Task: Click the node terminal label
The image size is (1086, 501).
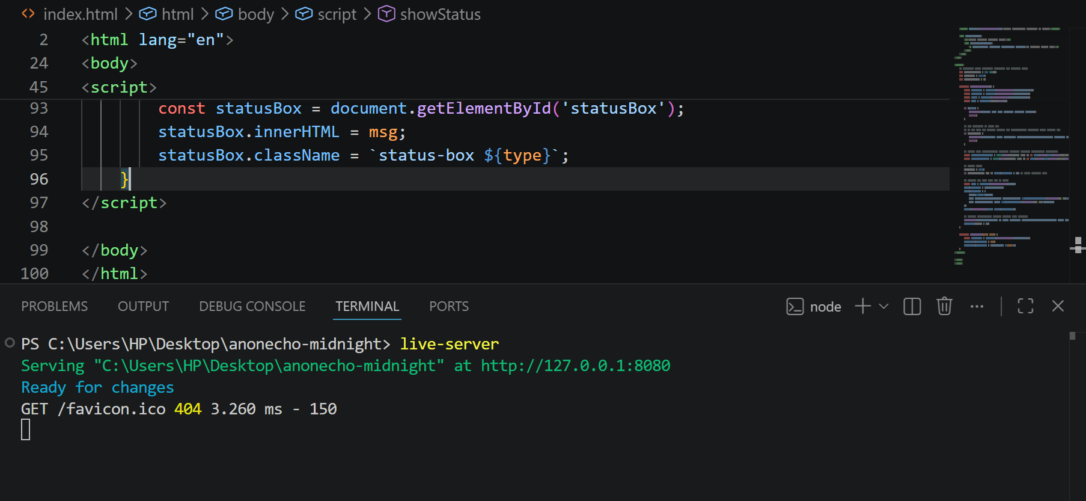Action: (826, 307)
